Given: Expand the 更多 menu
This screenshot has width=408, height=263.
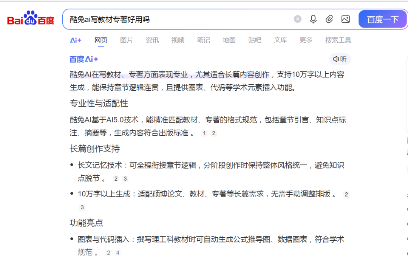Looking at the screenshot, I should [x=306, y=40].
